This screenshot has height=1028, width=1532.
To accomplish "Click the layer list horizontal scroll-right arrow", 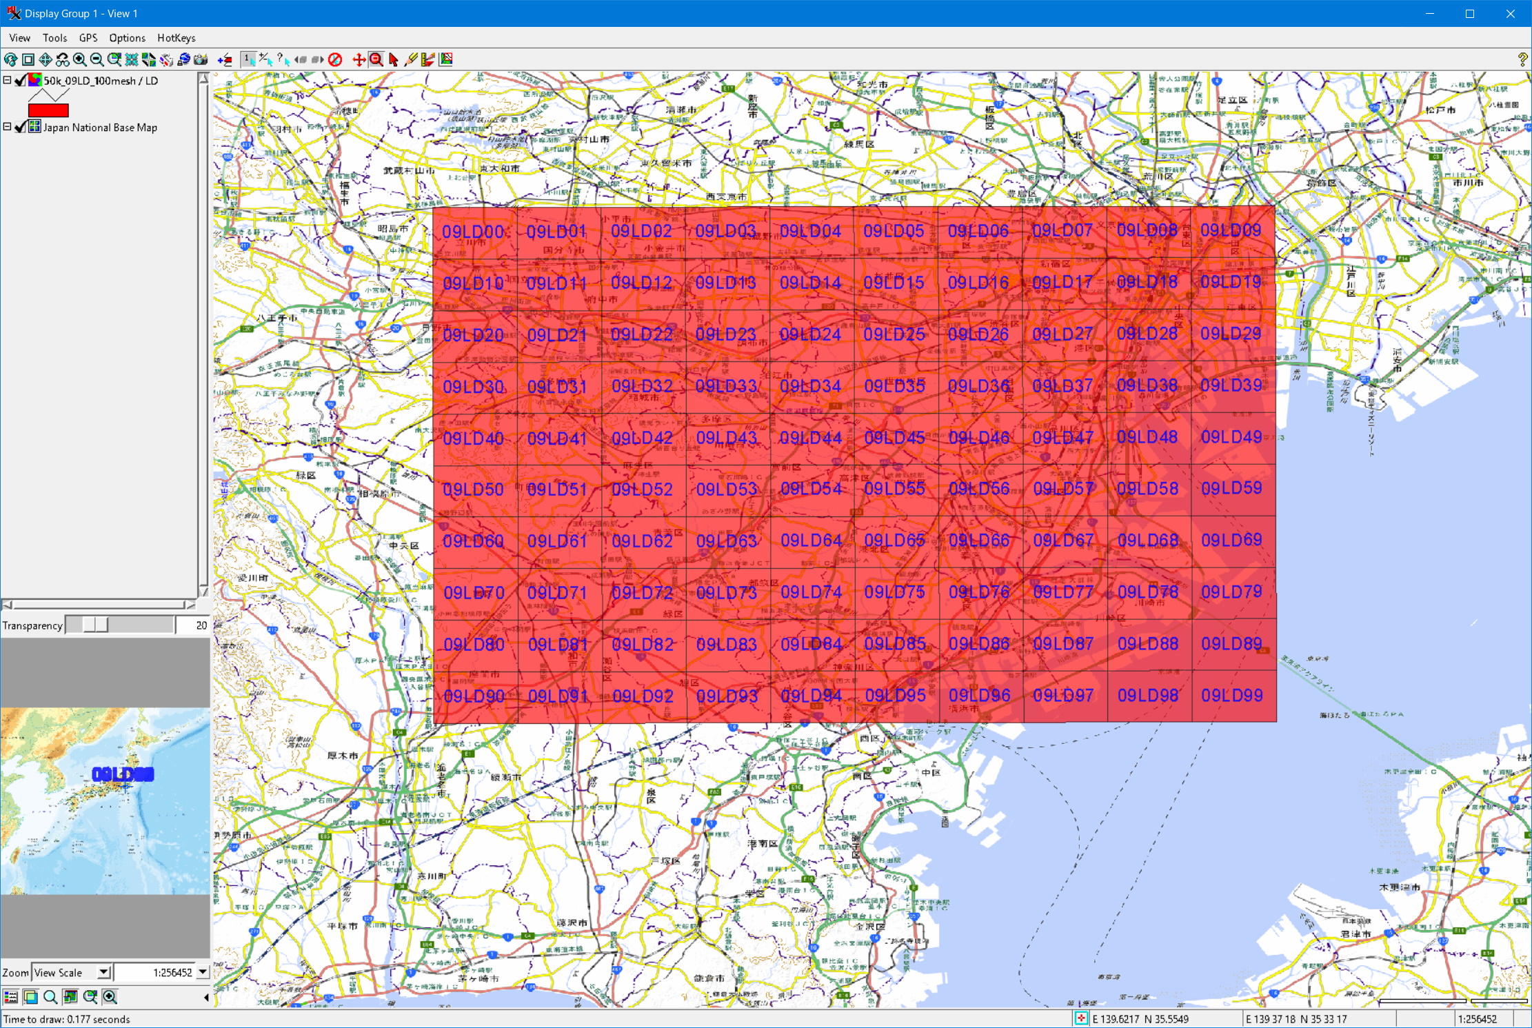I will tap(190, 605).
